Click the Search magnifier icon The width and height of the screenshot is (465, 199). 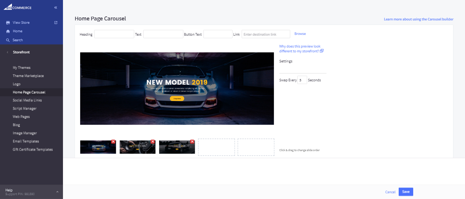[x=8, y=40]
